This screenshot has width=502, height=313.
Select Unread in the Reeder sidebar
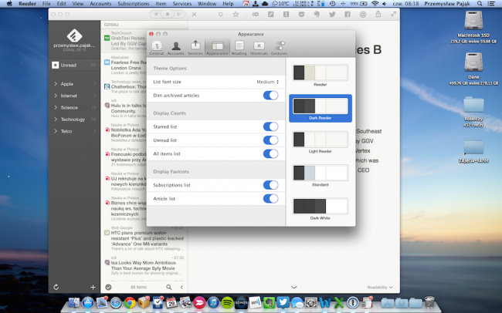click(74, 66)
